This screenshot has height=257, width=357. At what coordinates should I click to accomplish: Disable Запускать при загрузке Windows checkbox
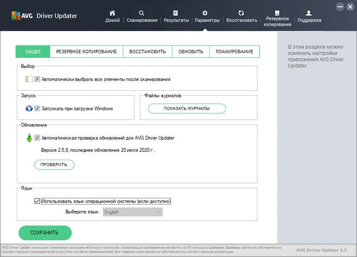[x=37, y=108]
